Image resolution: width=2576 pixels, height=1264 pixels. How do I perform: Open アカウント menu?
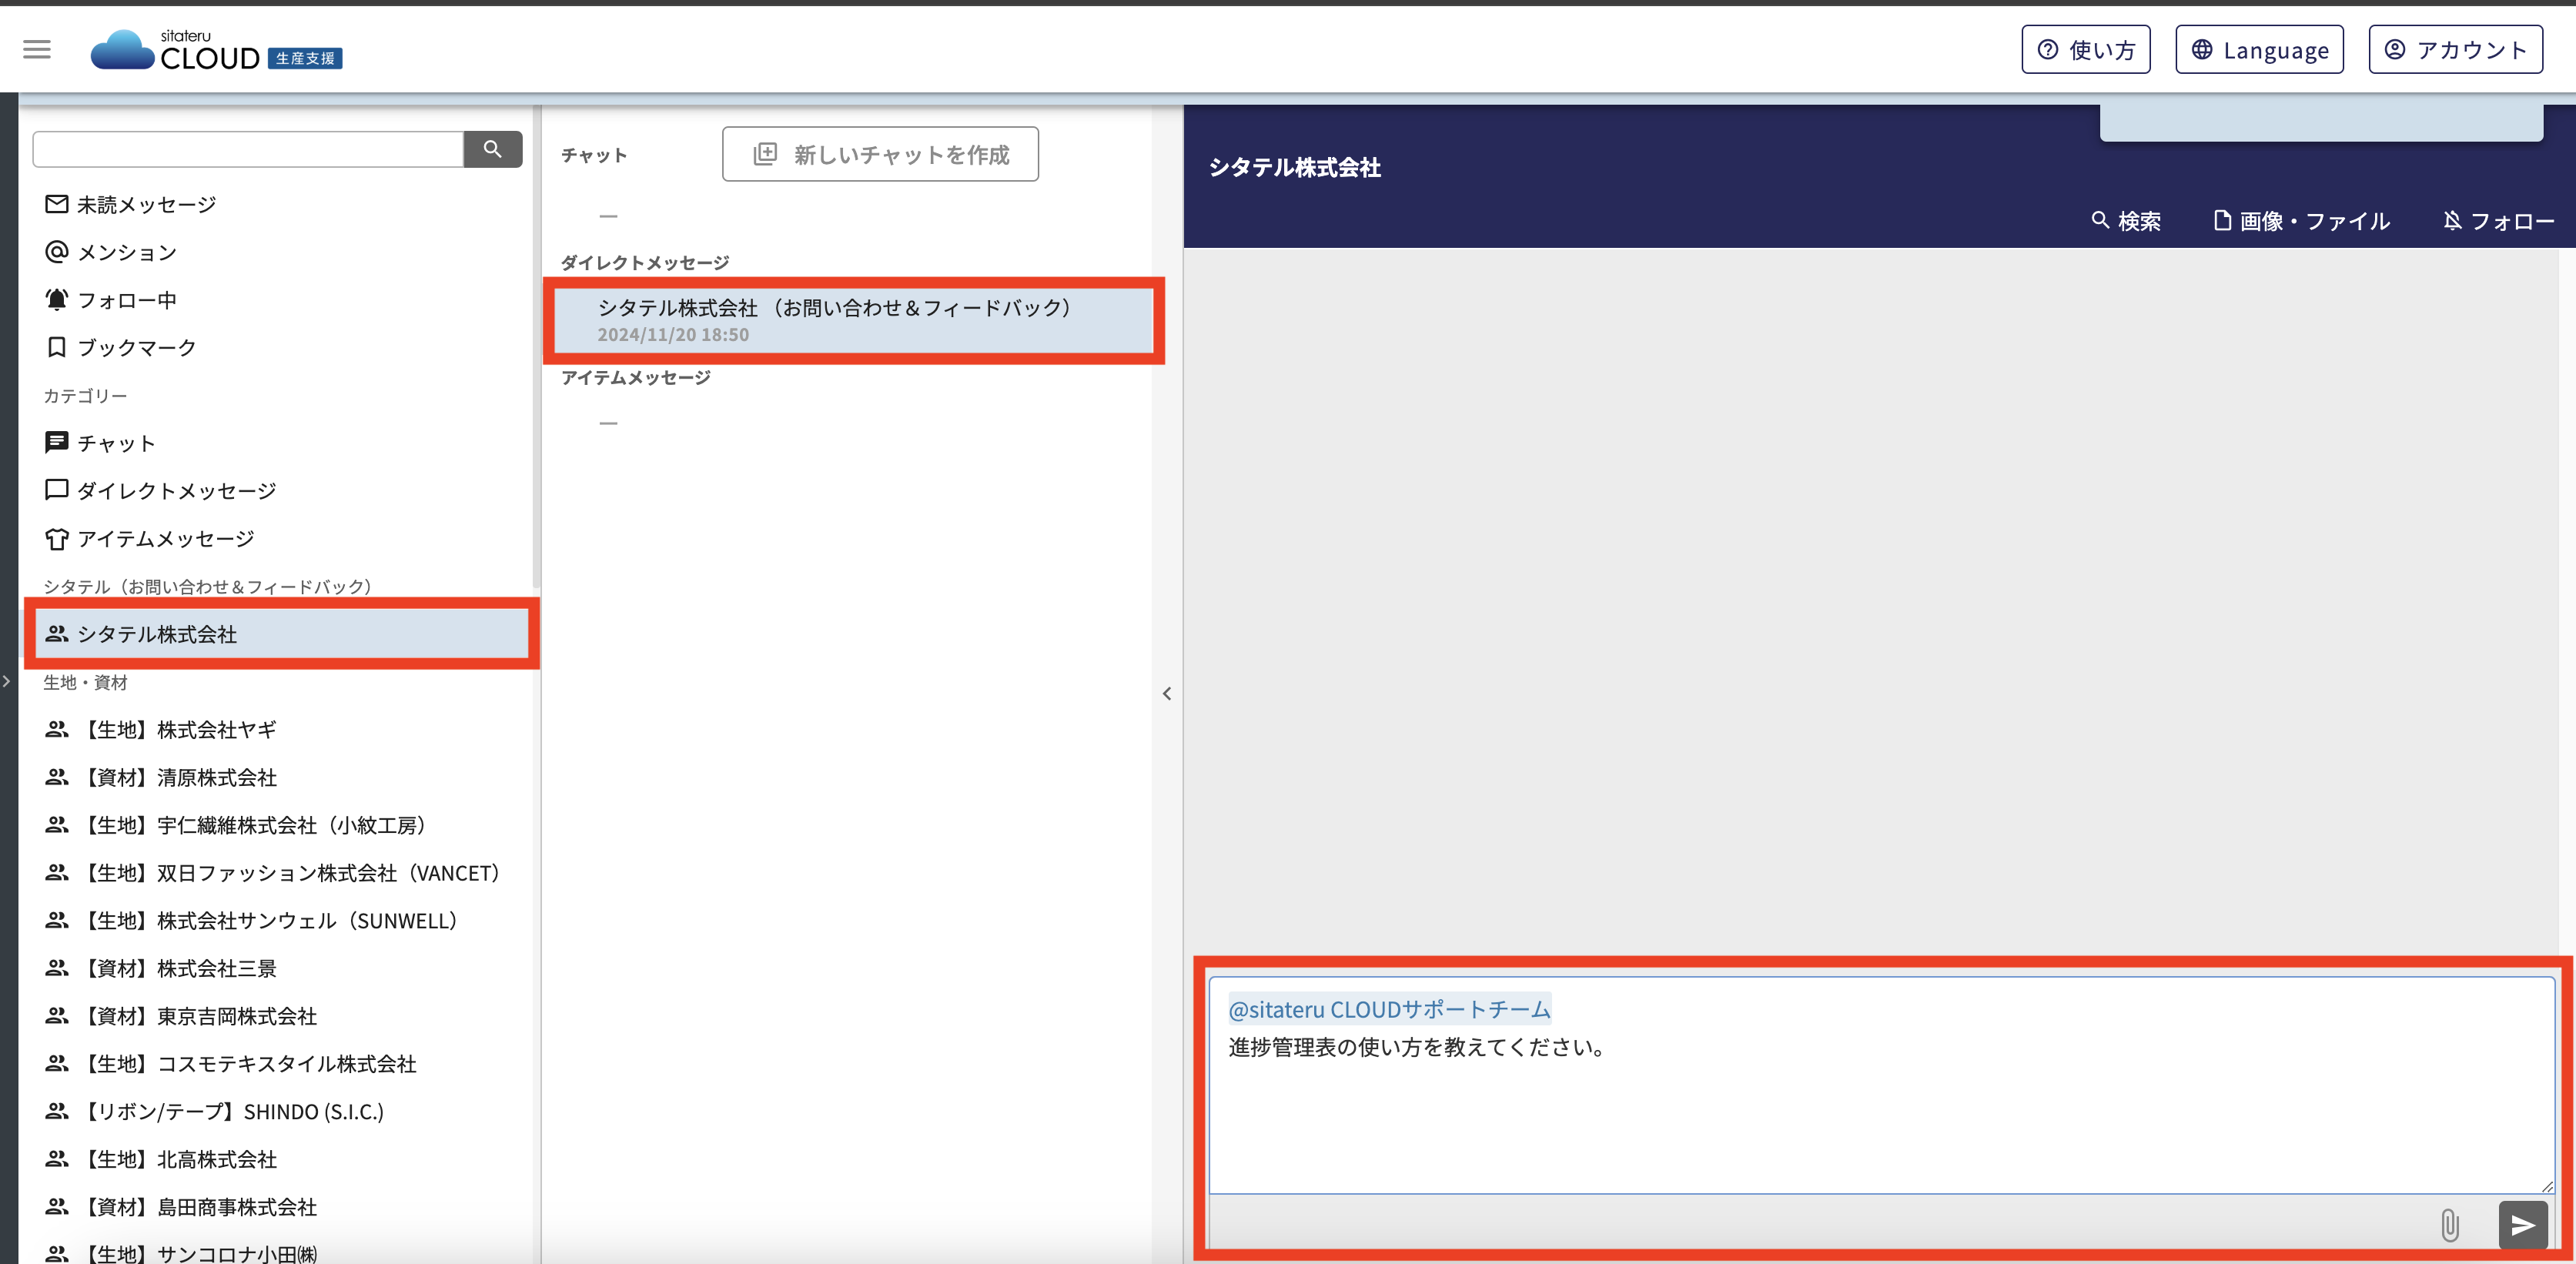click(2455, 49)
